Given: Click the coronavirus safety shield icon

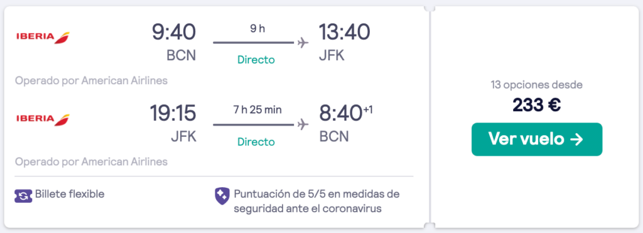Looking at the screenshot, I should point(222,196).
